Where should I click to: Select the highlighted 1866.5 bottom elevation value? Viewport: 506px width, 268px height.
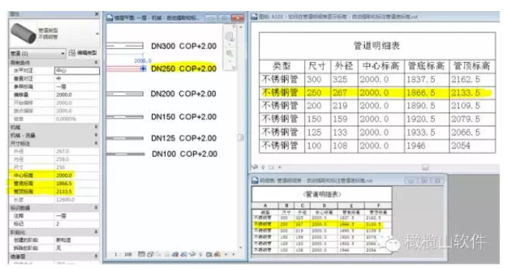coord(64,183)
